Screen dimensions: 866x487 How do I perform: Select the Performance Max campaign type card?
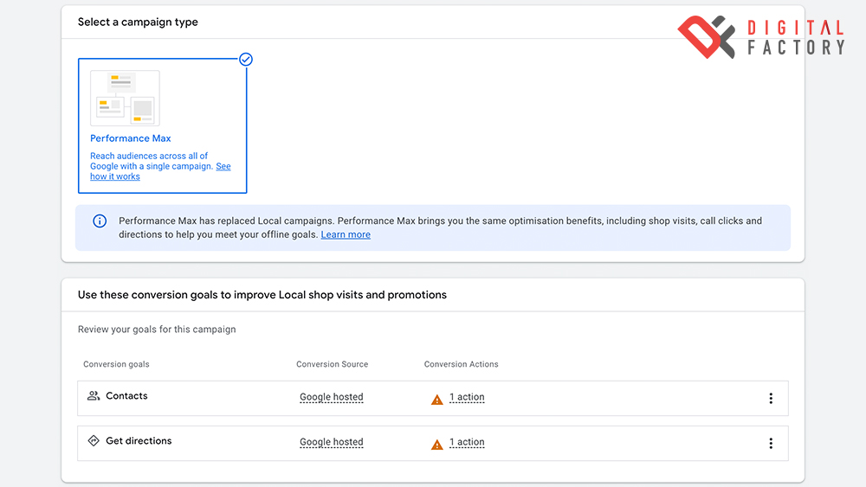(x=162, y=126)
